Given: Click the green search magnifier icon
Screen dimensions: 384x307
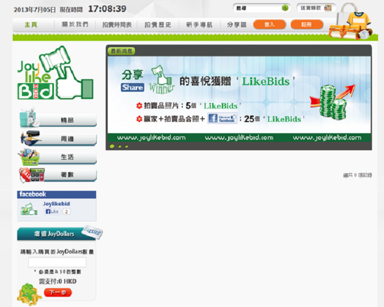Looking at the screenshot, I should tap(285, 8).
